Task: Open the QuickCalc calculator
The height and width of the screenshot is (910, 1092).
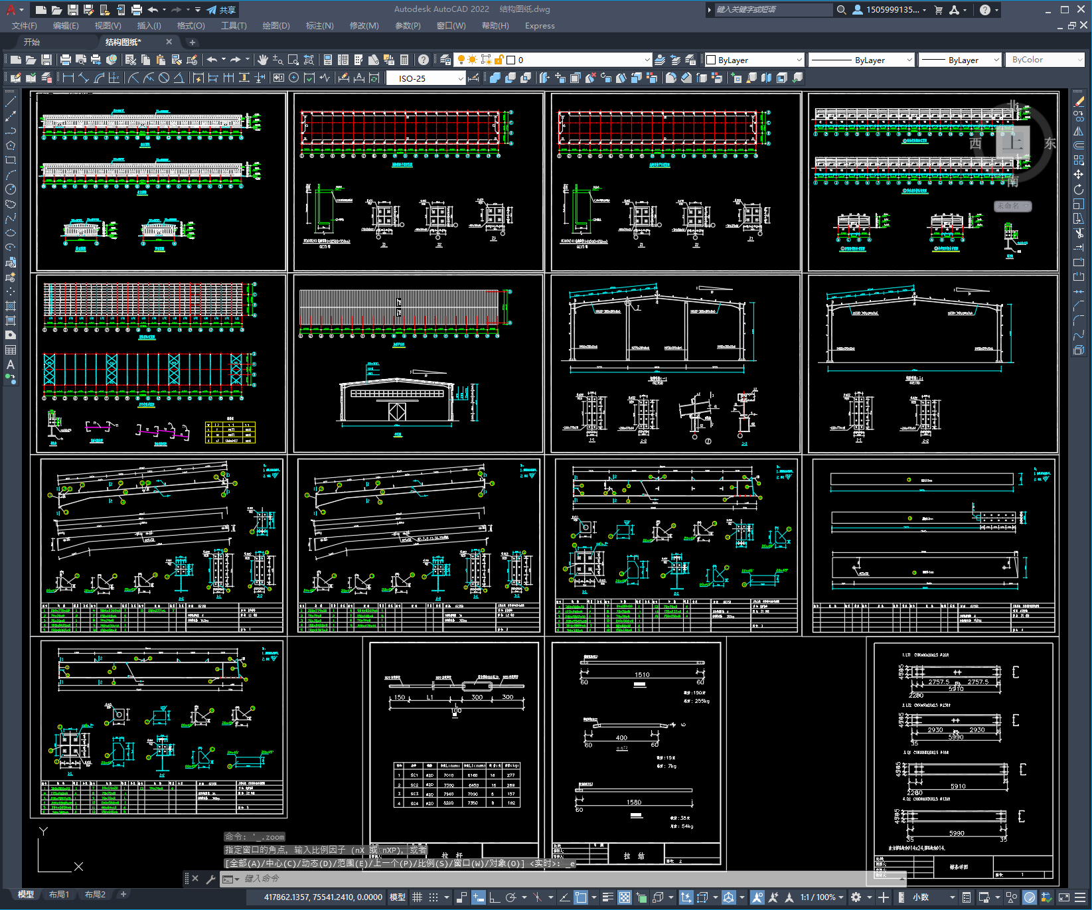Action: [x=405, y=60]
